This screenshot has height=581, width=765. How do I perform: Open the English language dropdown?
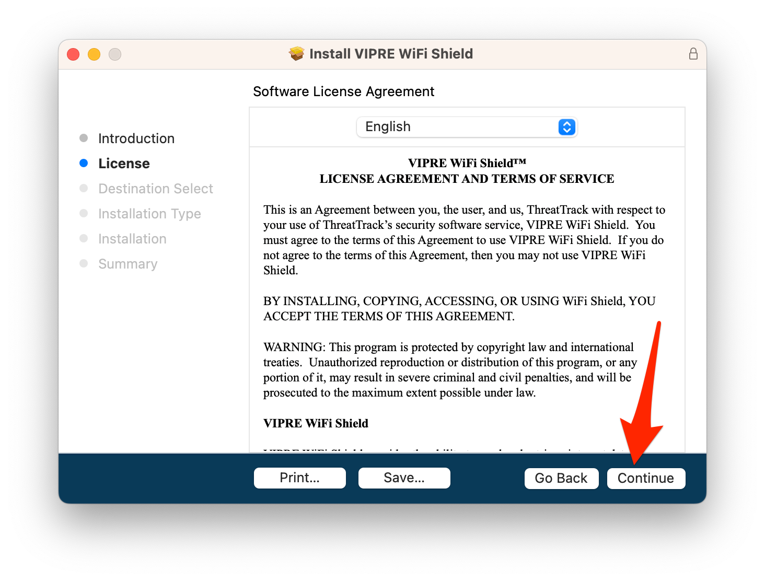[x=466, y=127]
